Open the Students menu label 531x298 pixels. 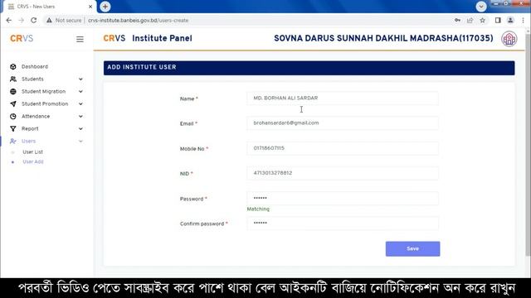click(x=32, y=79)
